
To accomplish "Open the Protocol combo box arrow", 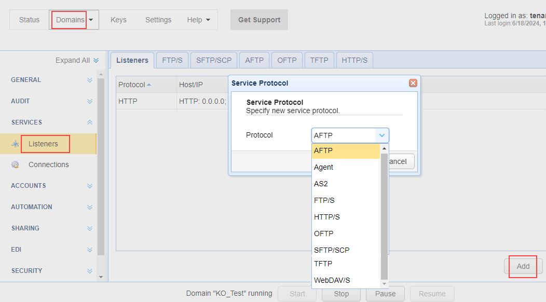I will [x=382, y=135].
